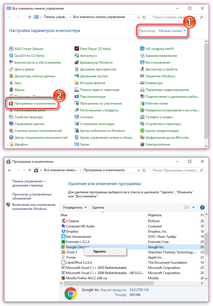This screenshot has width=213, height=306.
Task: Click the Диспетчер устройств icon
Action: [x=142, y=69]
